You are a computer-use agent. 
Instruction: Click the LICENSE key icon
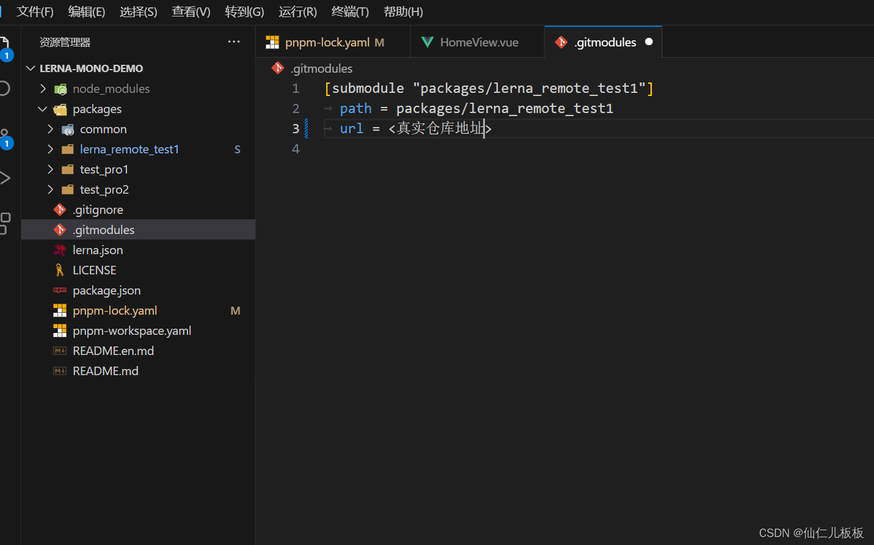pos(60,270)
